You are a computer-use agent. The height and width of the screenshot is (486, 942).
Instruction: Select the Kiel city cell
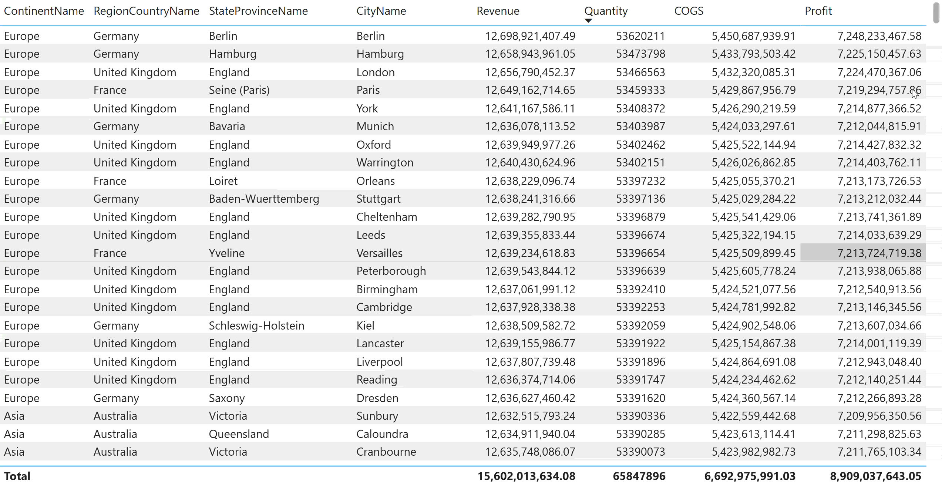pos(365,325)
